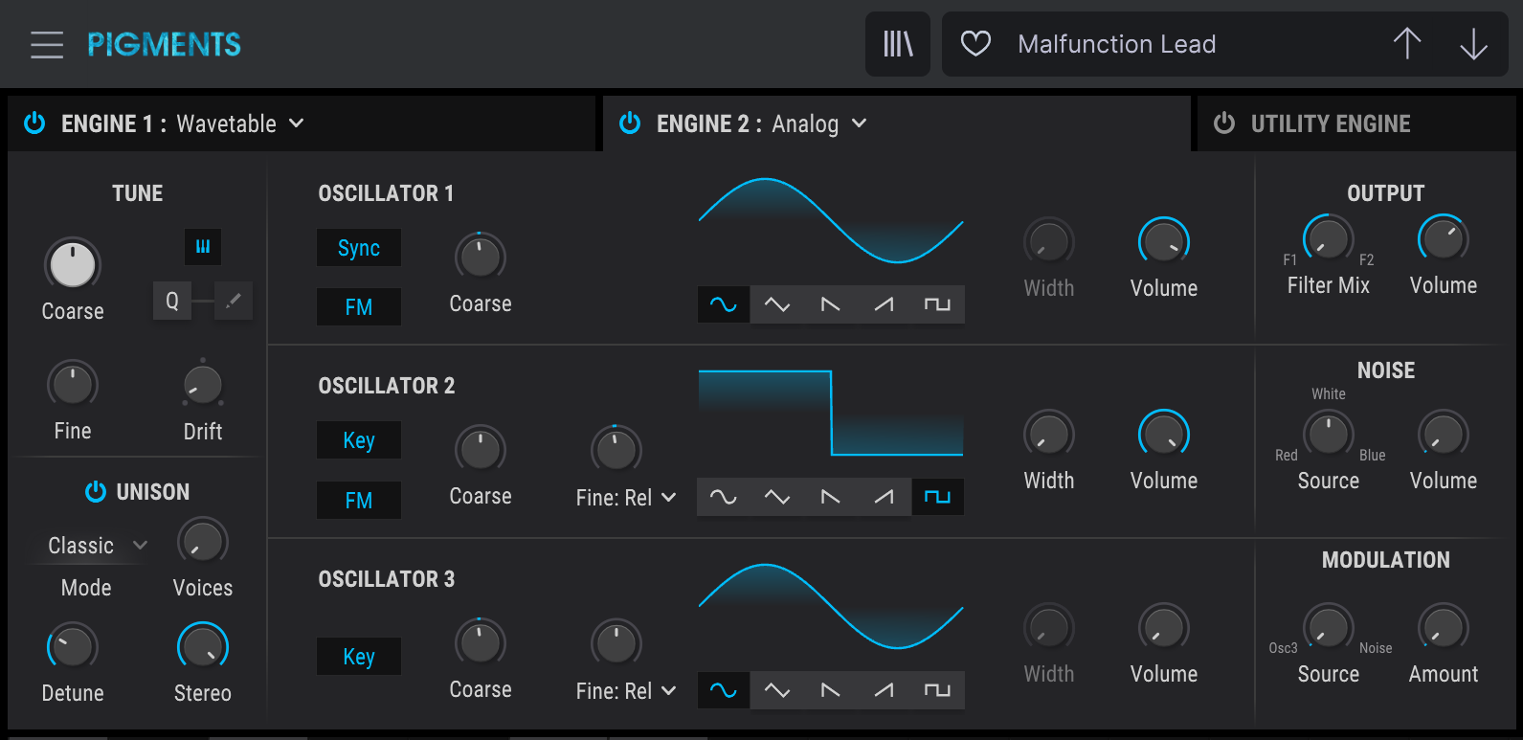Favorite the Malfunction Lead preset
1523x740 pixels.
975,44
